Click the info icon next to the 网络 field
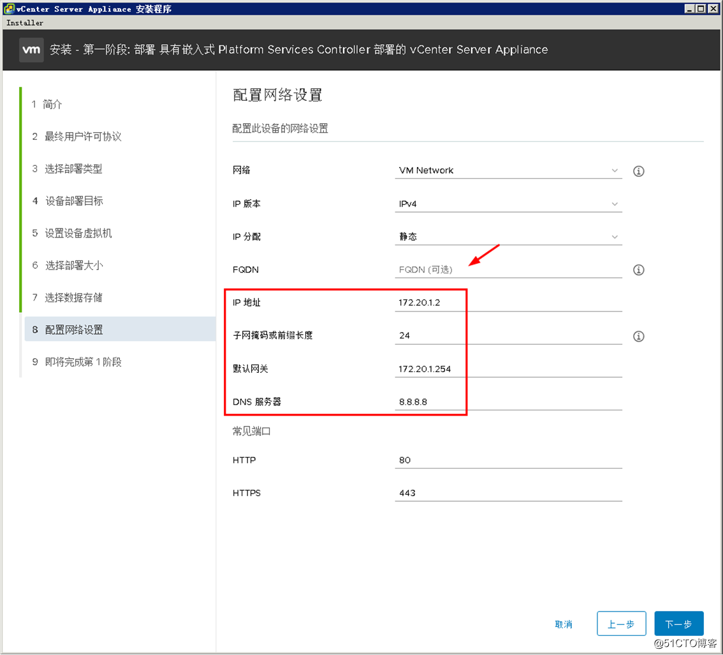 (639, 171)
